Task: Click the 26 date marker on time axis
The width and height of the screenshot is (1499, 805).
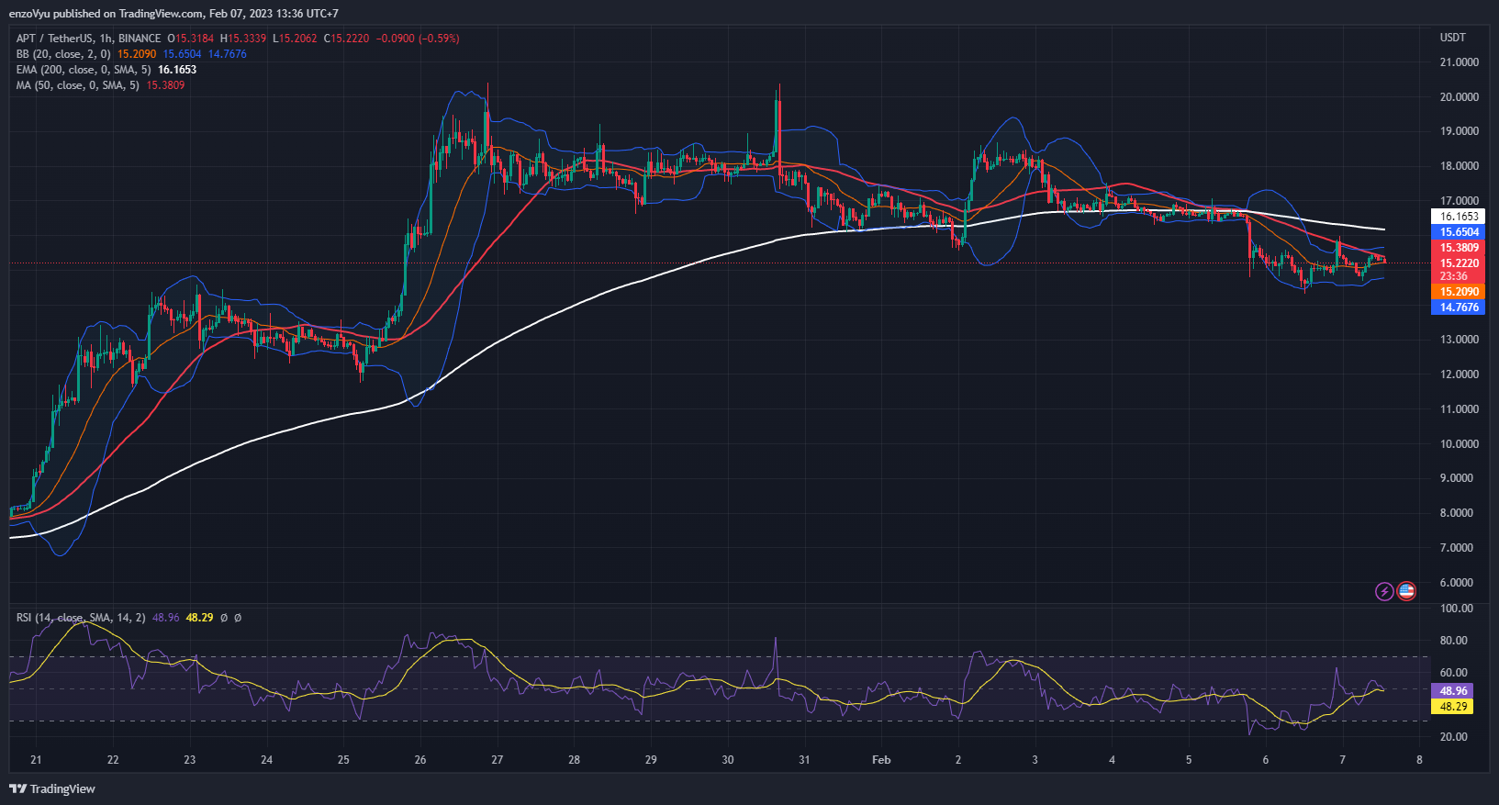Action: [x=419, y=759]
